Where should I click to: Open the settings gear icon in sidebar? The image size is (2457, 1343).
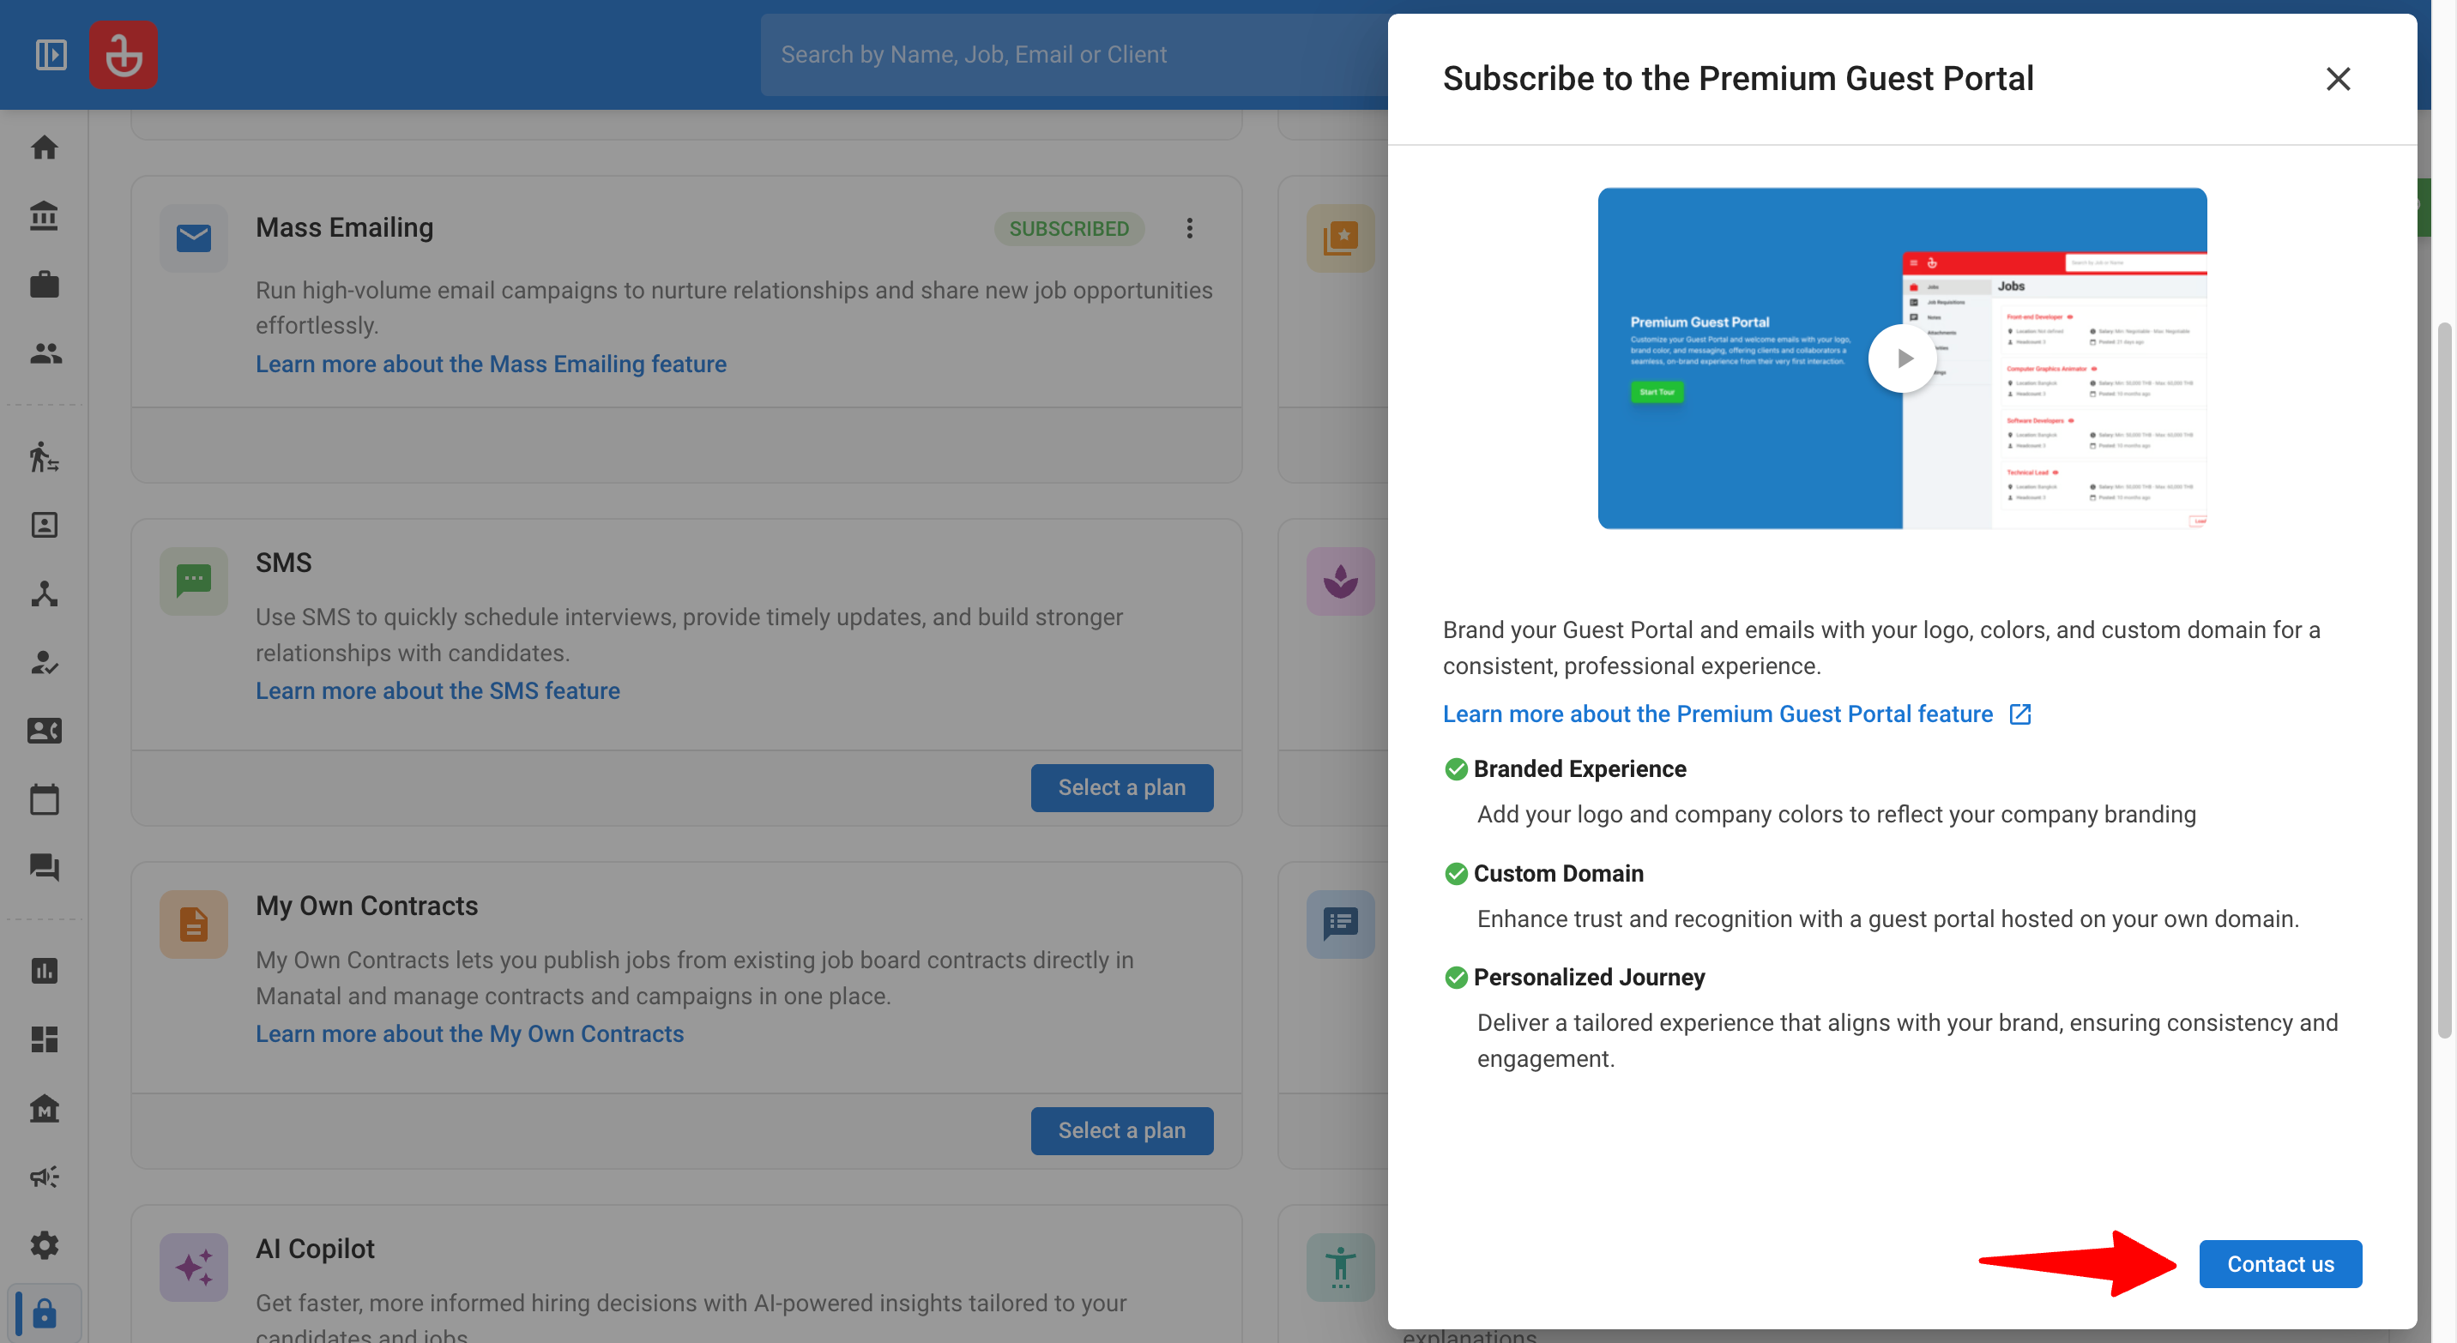(44, 1245)
